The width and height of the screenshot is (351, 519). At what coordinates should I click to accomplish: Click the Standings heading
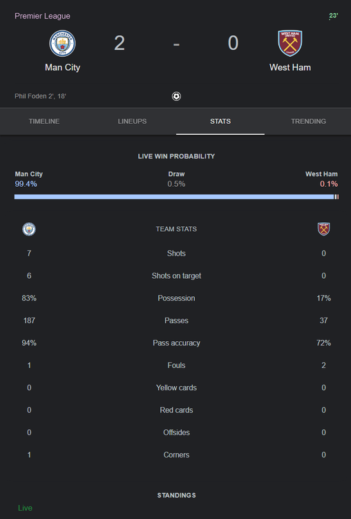pos(176,495)
